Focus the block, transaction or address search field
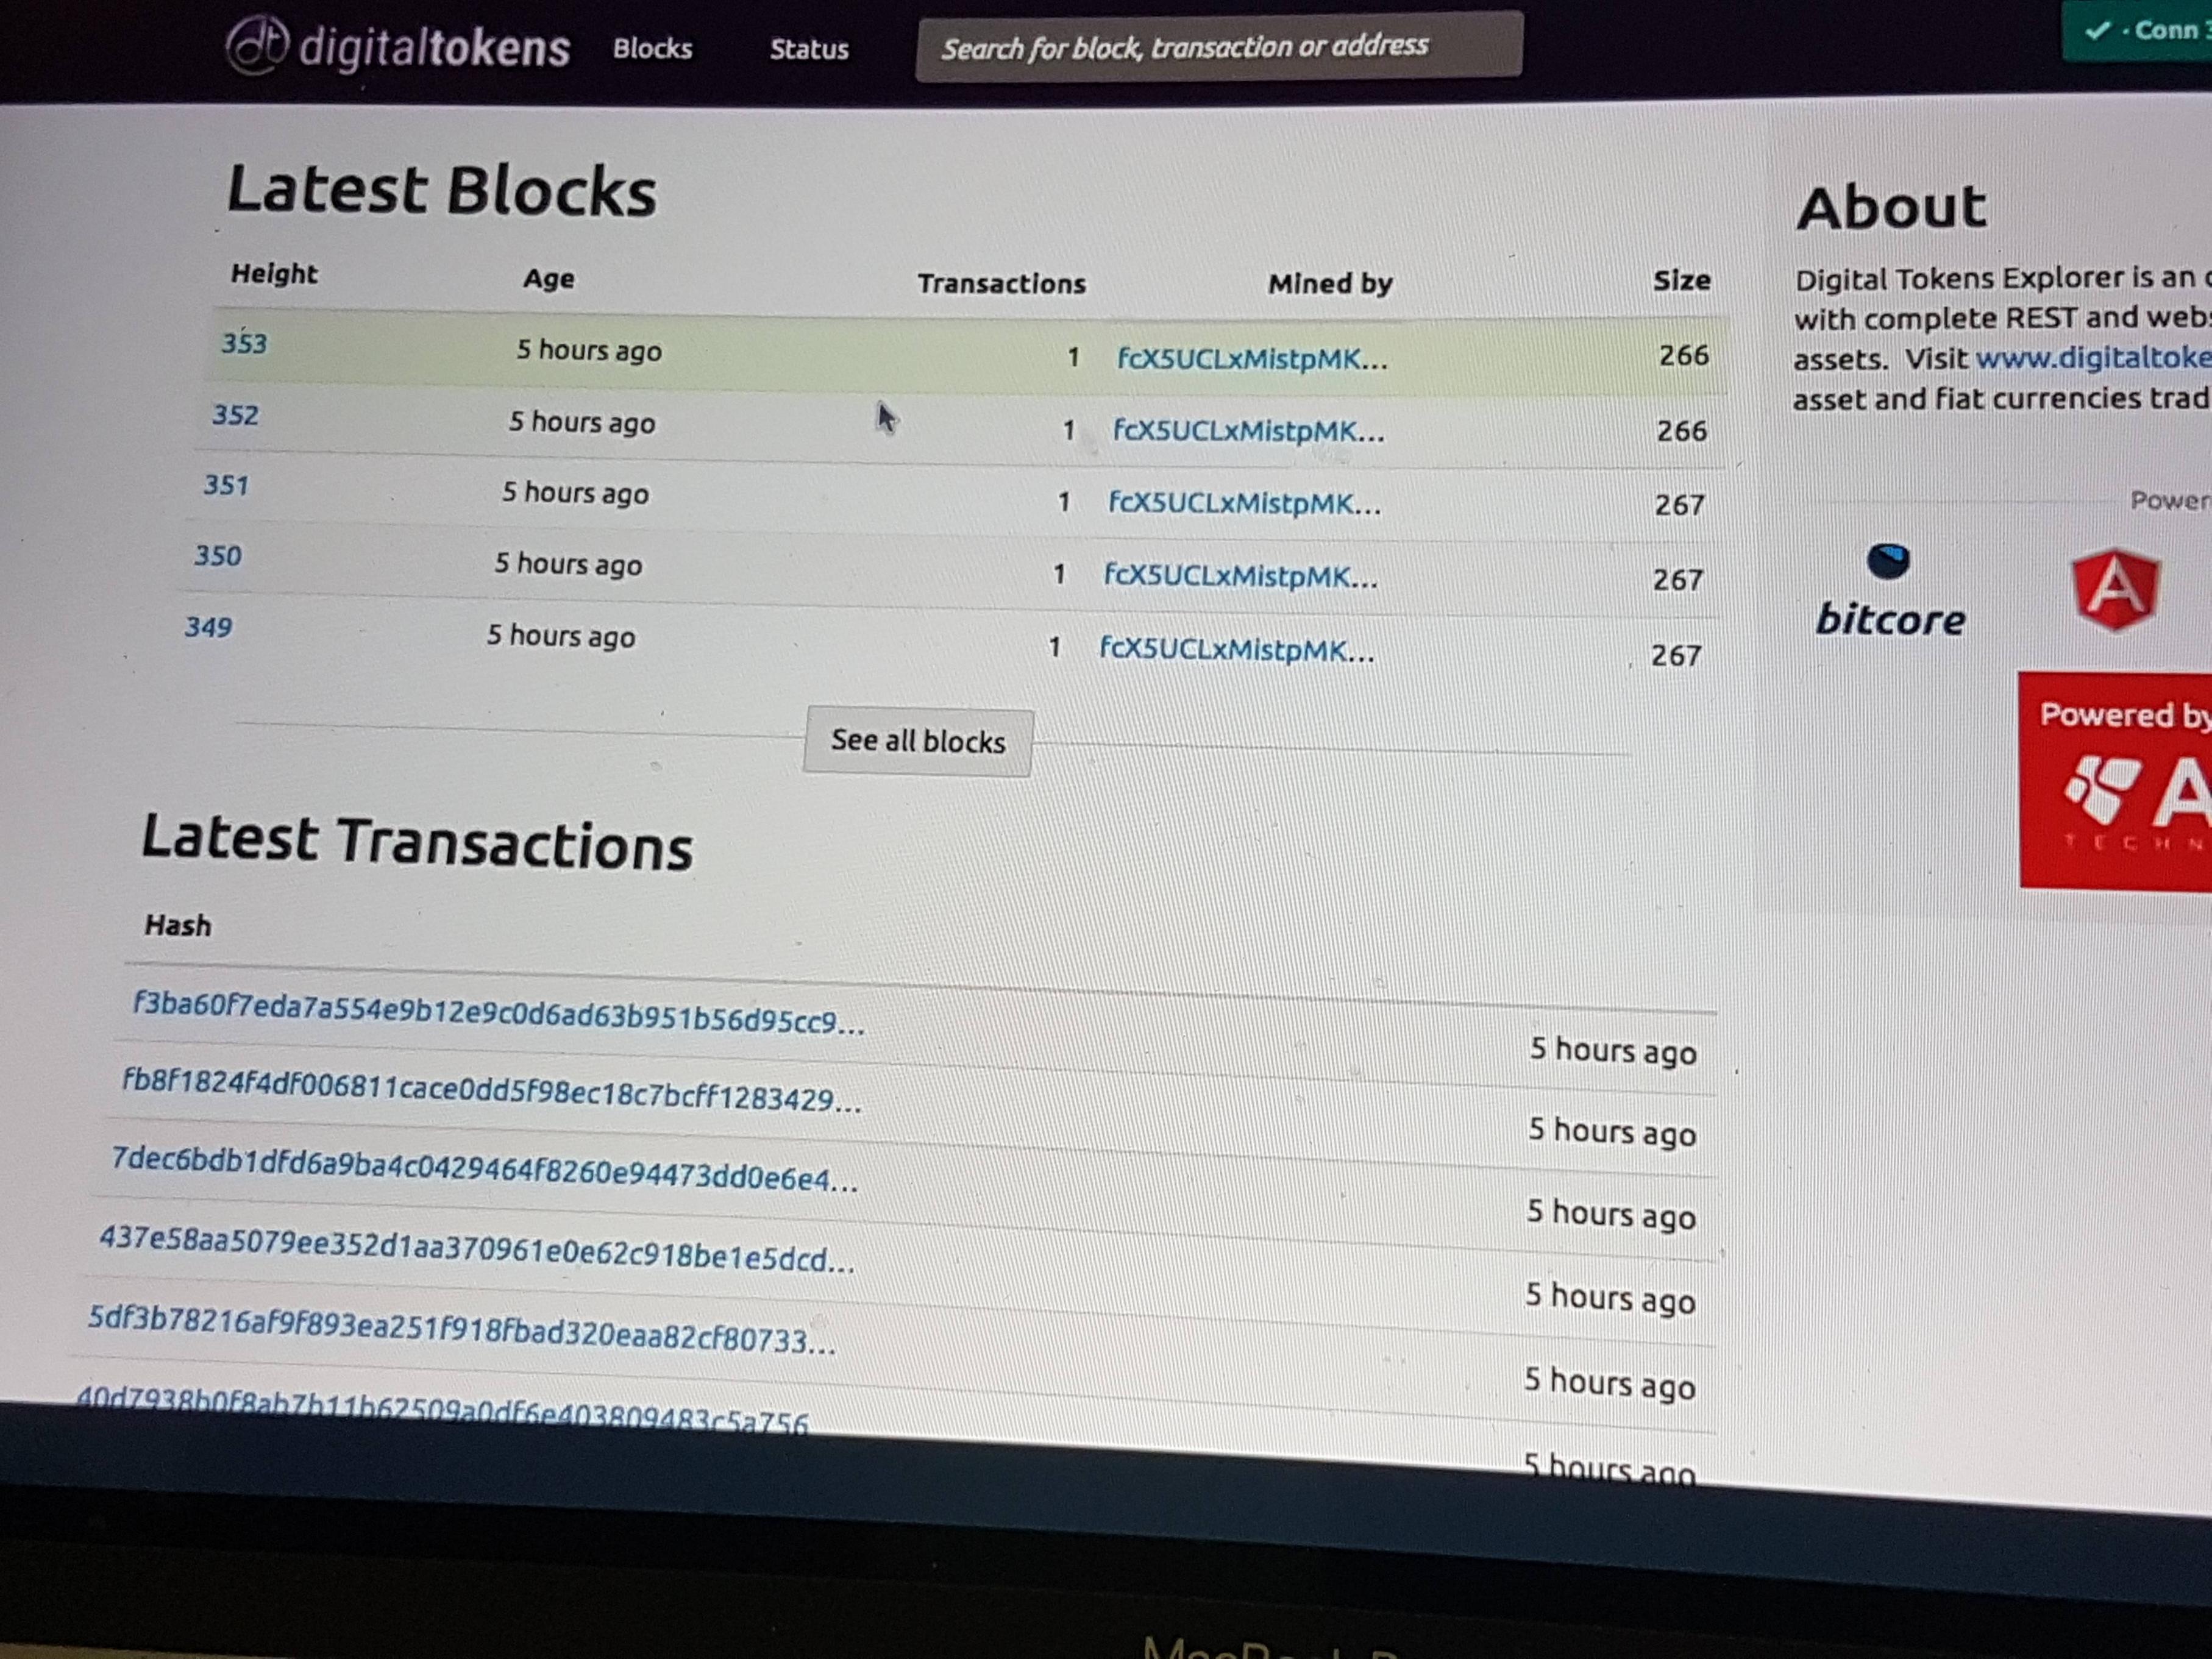 coord(1219,46)
